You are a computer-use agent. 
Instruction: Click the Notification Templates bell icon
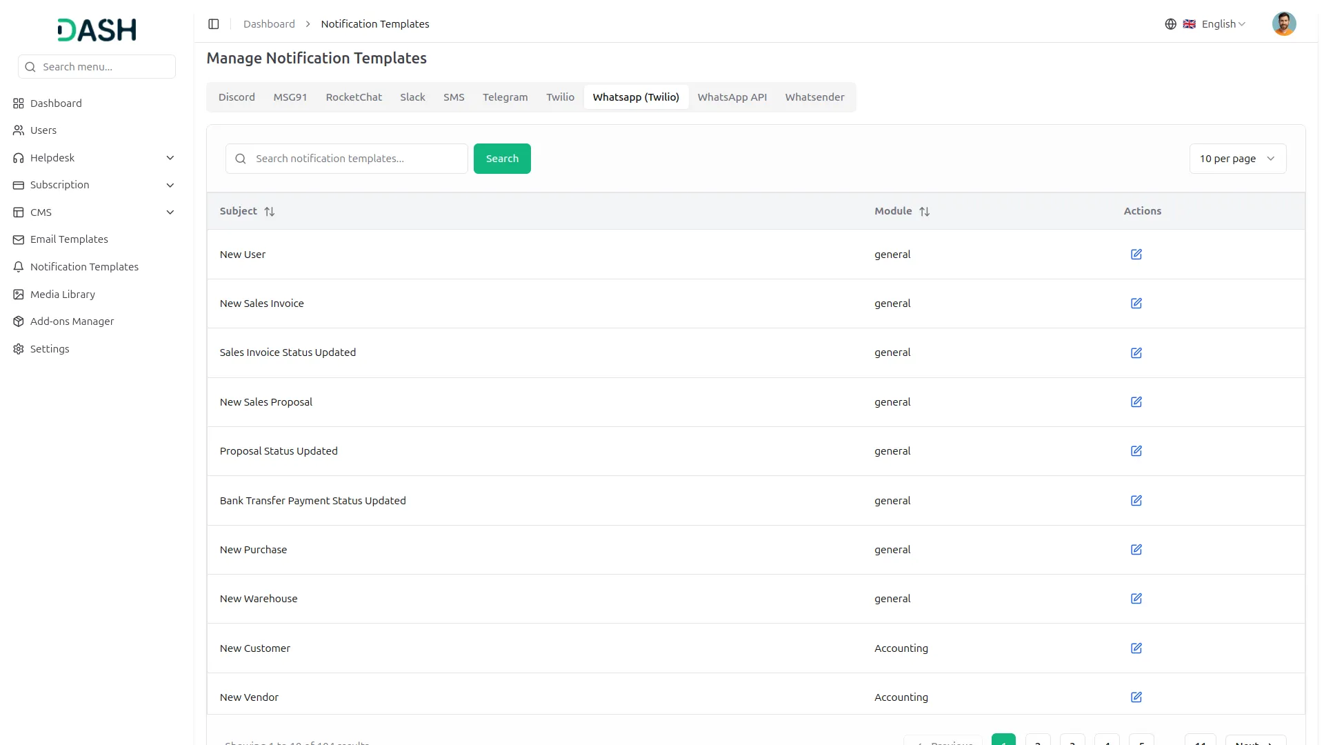(x=18, y=266)
